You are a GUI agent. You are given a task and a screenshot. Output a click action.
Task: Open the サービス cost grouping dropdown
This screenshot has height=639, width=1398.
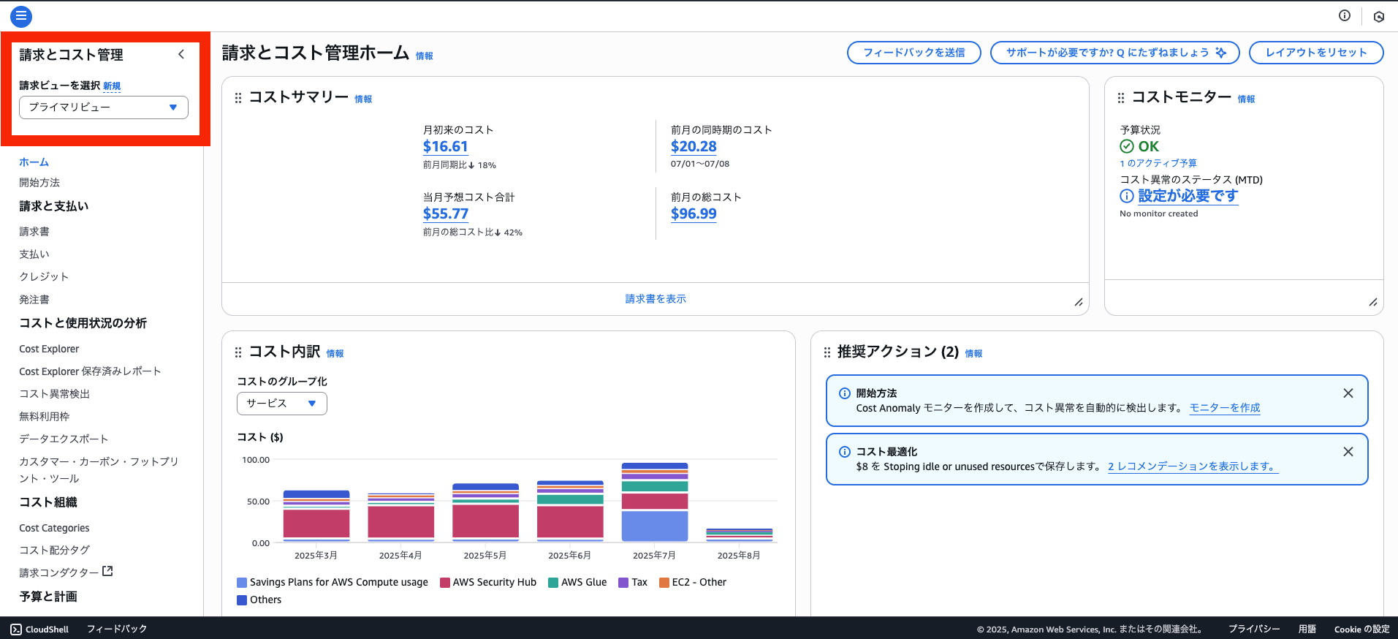281,404
